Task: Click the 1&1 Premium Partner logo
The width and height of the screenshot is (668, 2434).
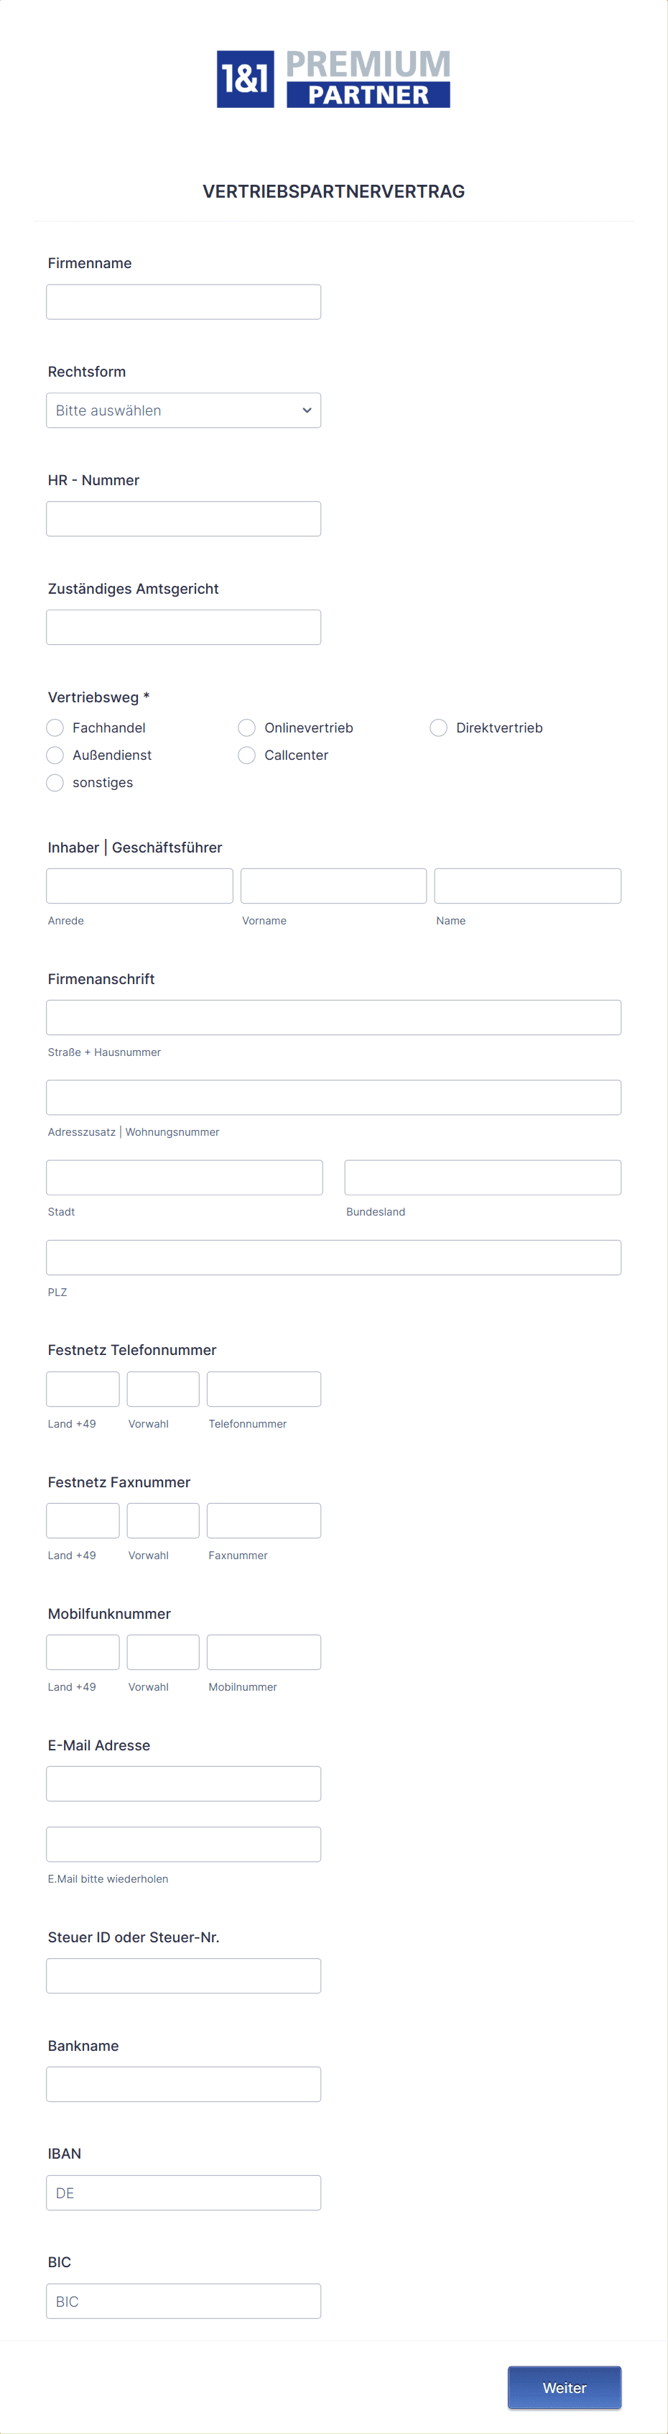Action: [333, 78]
